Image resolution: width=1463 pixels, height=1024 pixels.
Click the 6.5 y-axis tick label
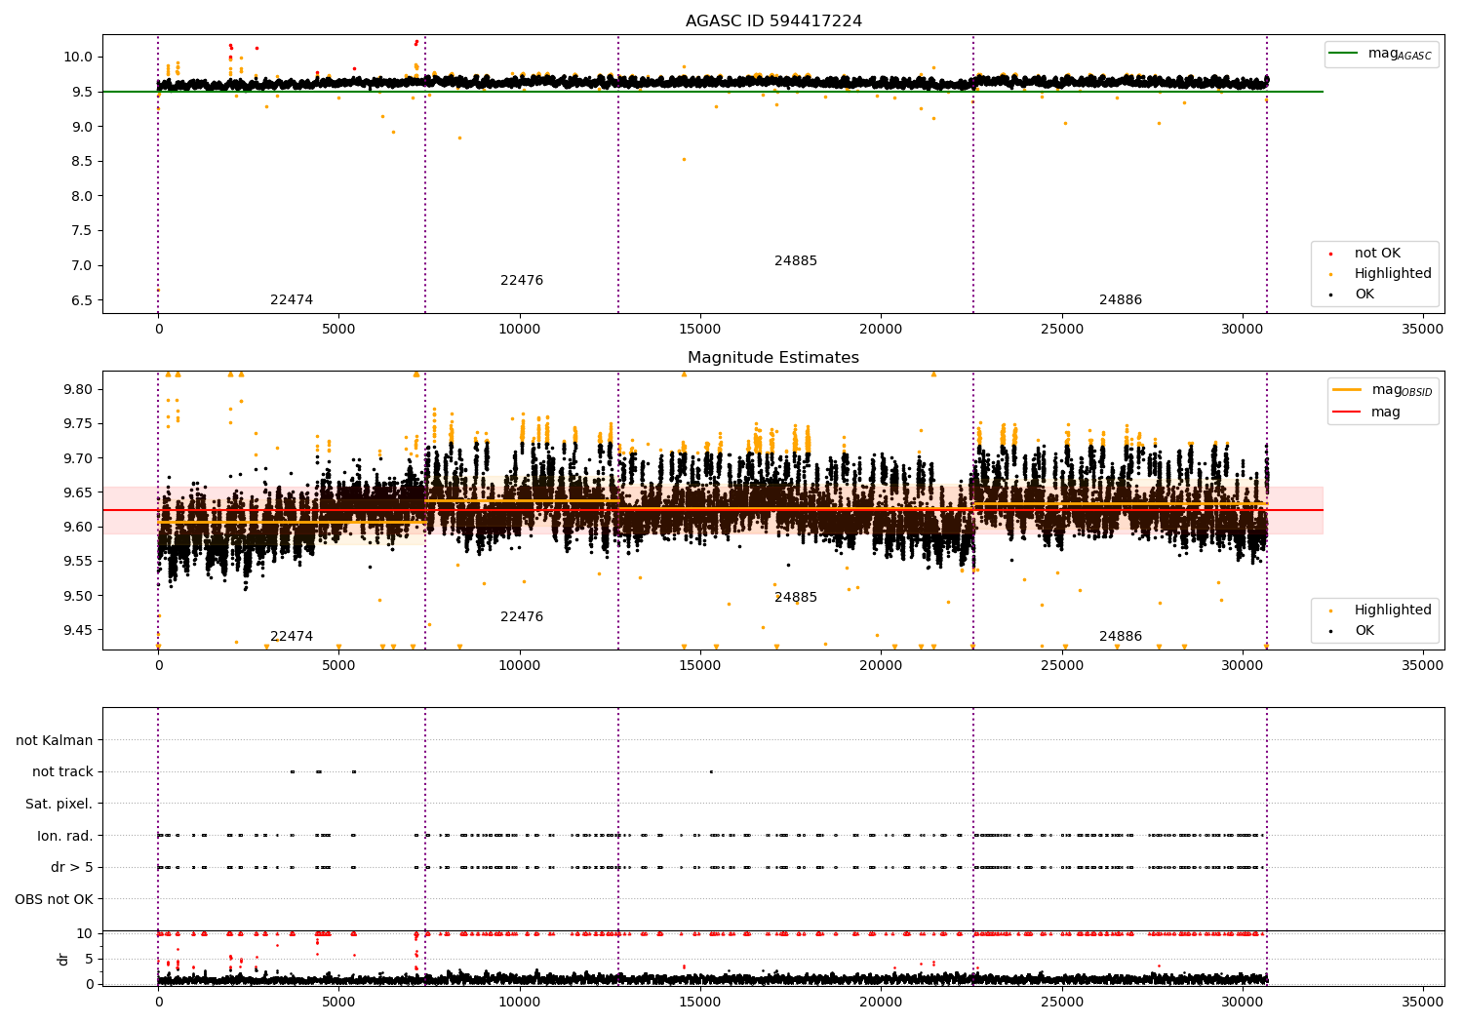(x=80, y=300)
